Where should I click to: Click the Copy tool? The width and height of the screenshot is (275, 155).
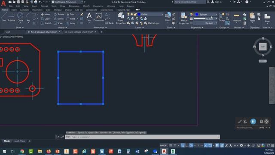(45, 19)
